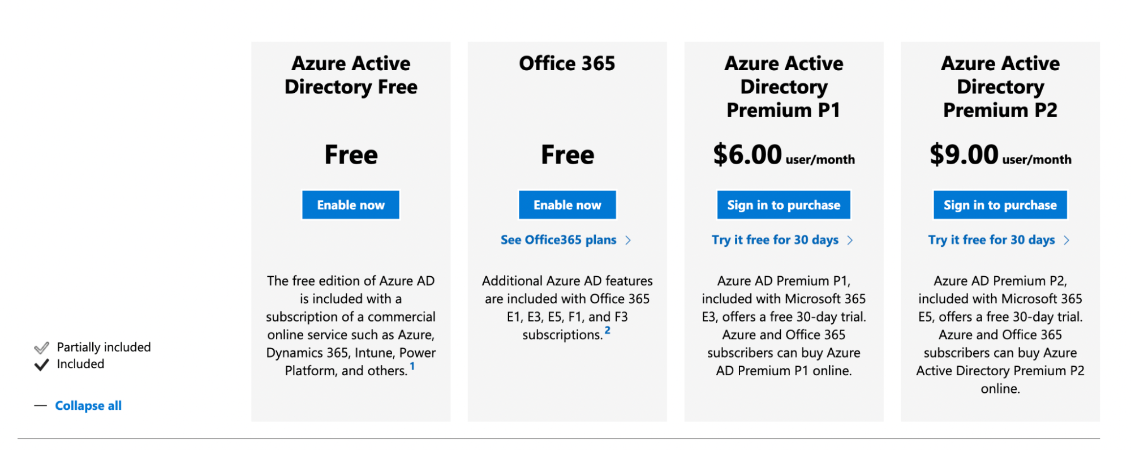Viewport: 1131px width, 450px height.
Task: Open footnote 2 in Office 365 description
Action: tap(608, 330)
